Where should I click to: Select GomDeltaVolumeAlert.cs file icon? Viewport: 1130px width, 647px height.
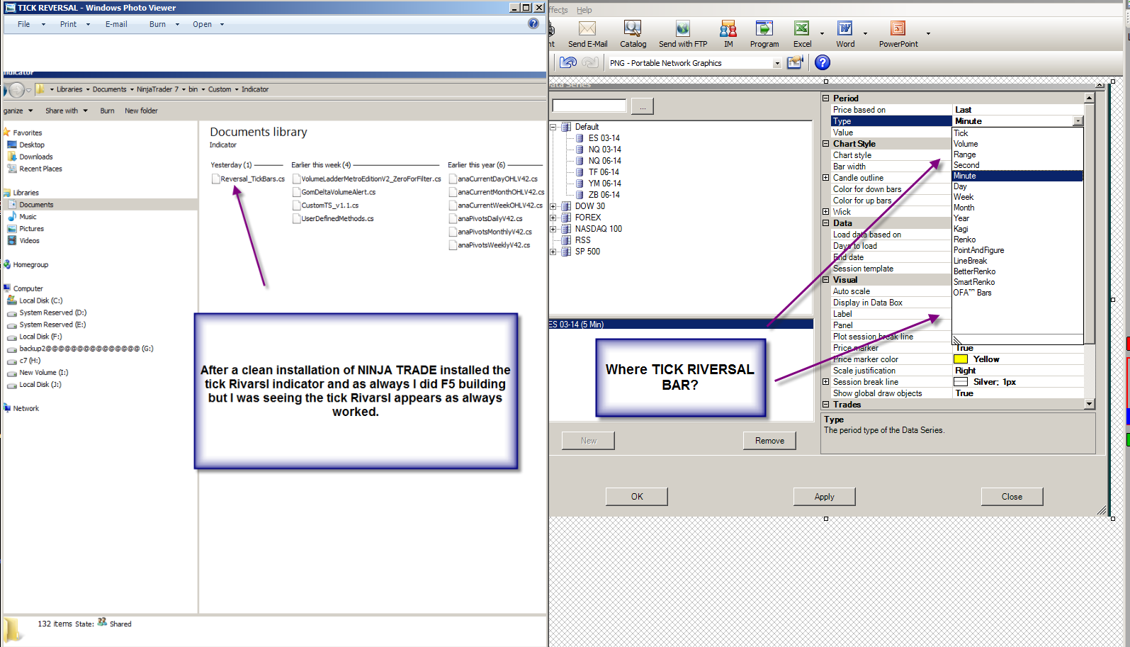[297, 192]
